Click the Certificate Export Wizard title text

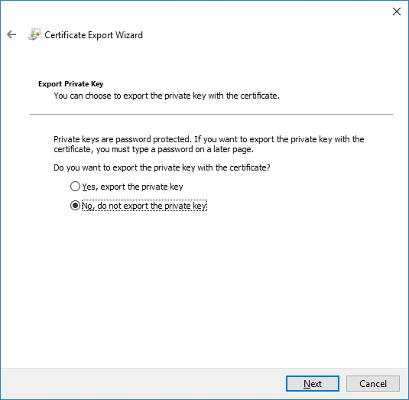point(93,35)
